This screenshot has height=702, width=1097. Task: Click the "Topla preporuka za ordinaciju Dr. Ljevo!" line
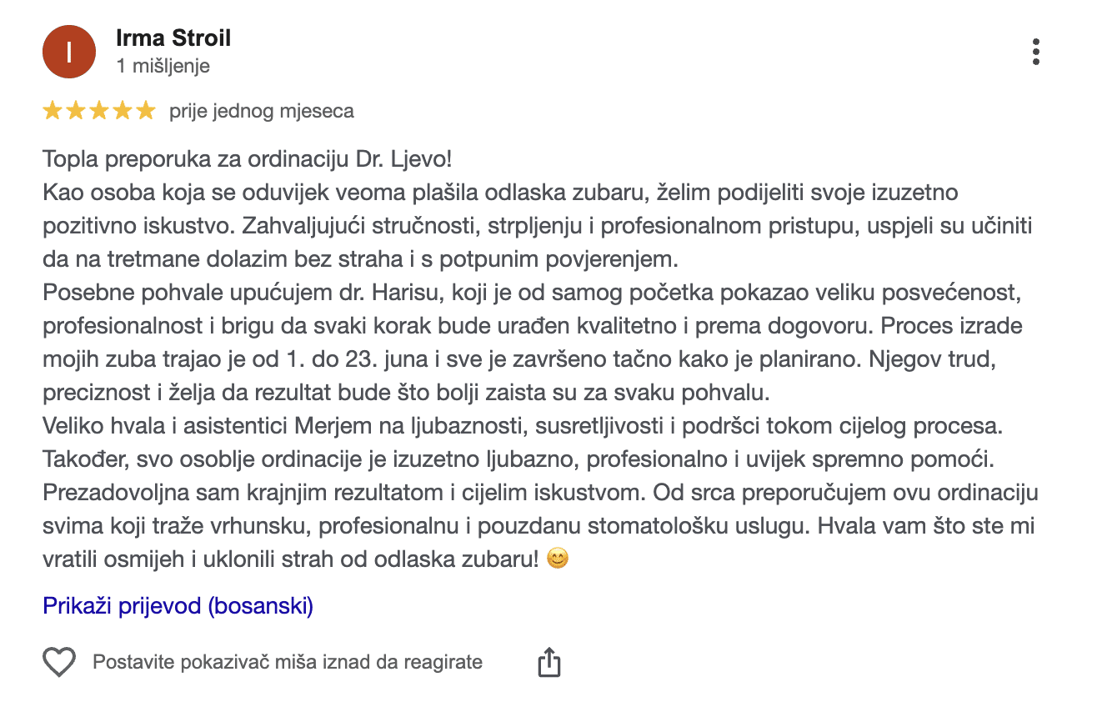(x=247, y=159)
